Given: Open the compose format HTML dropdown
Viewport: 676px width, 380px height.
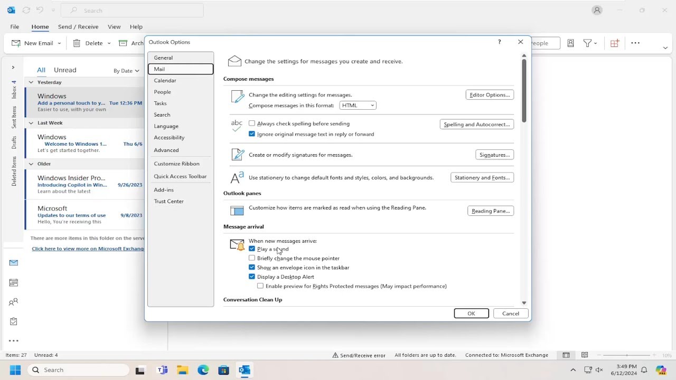Looking at the screenshot, I should pos(358,106).
